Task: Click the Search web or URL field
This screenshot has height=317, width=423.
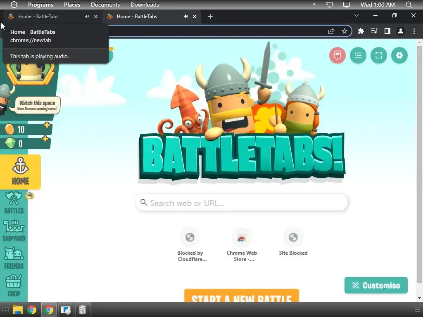Action: click(242, 203)
